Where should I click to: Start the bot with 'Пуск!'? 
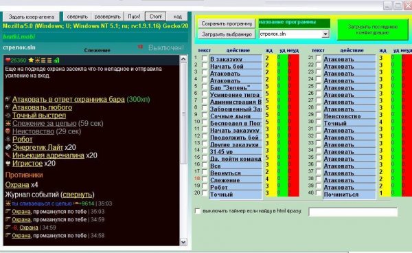[x=134, y=16]
